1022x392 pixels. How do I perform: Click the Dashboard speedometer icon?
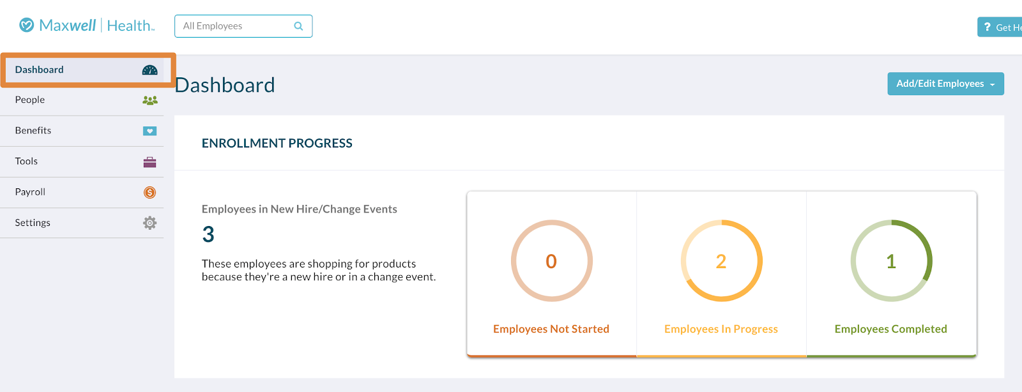[149, 70]
